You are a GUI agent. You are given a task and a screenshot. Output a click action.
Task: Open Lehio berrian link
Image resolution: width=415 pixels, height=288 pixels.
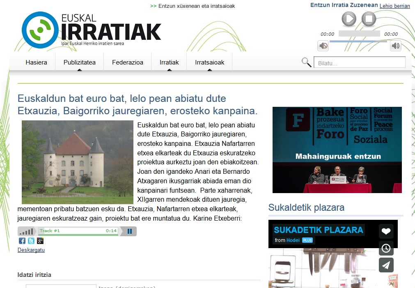click(394, 6)
